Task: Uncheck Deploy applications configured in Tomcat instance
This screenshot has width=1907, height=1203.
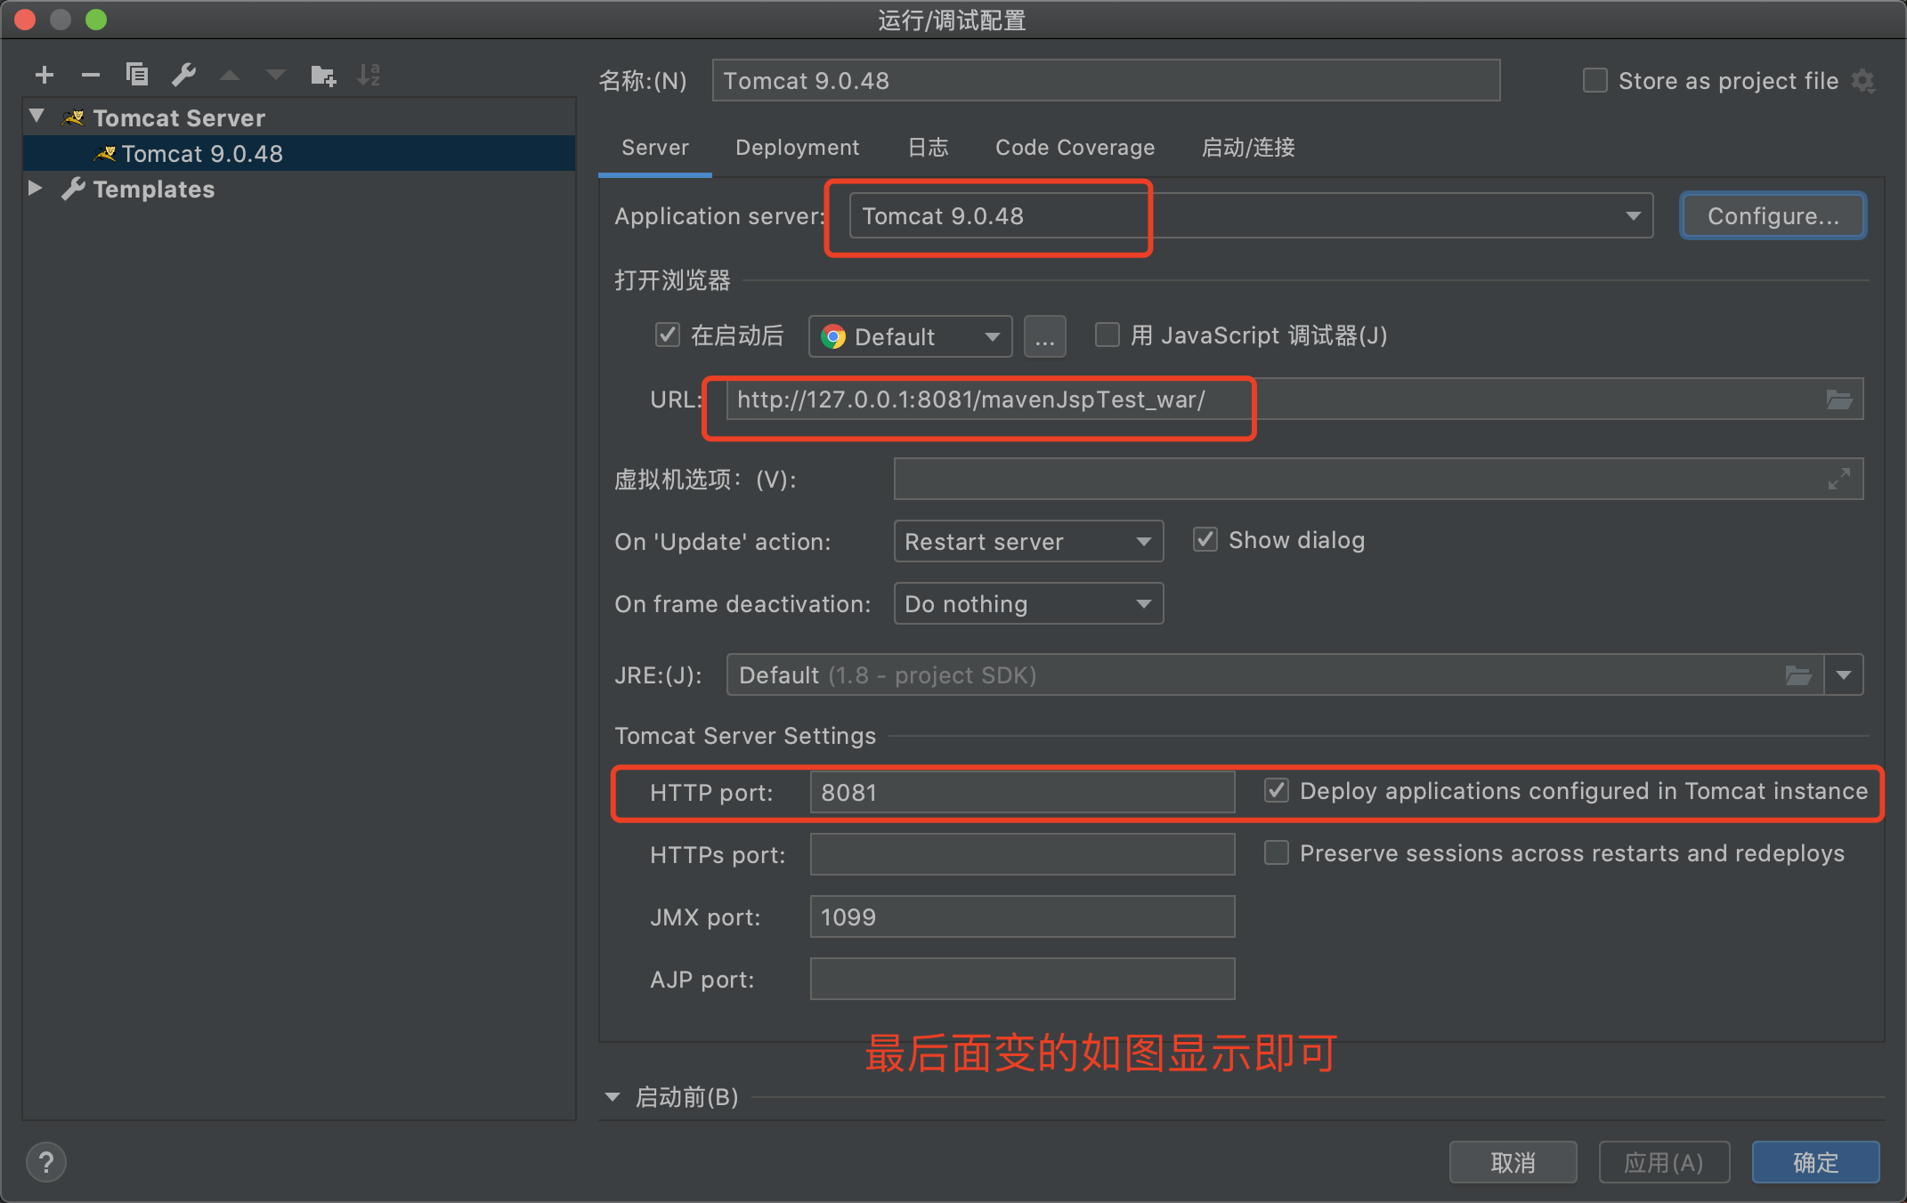Action: click(1277, 790)
